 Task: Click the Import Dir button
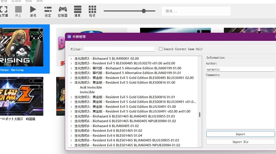pyautogui.click(x=241, y=142)
